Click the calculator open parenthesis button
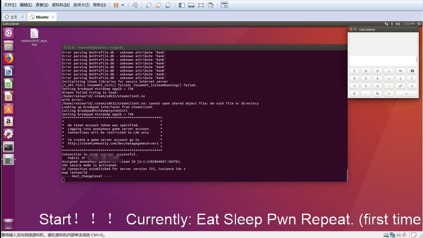 400,78
